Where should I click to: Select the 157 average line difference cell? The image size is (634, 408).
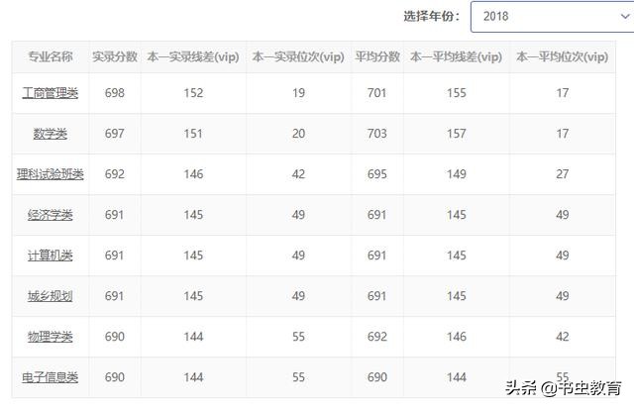tap(457, 134)
